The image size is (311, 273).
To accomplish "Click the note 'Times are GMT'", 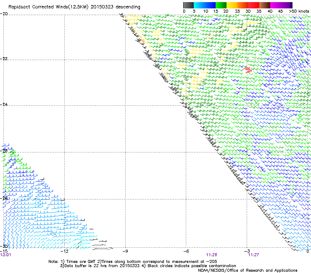I will (81, 262).
